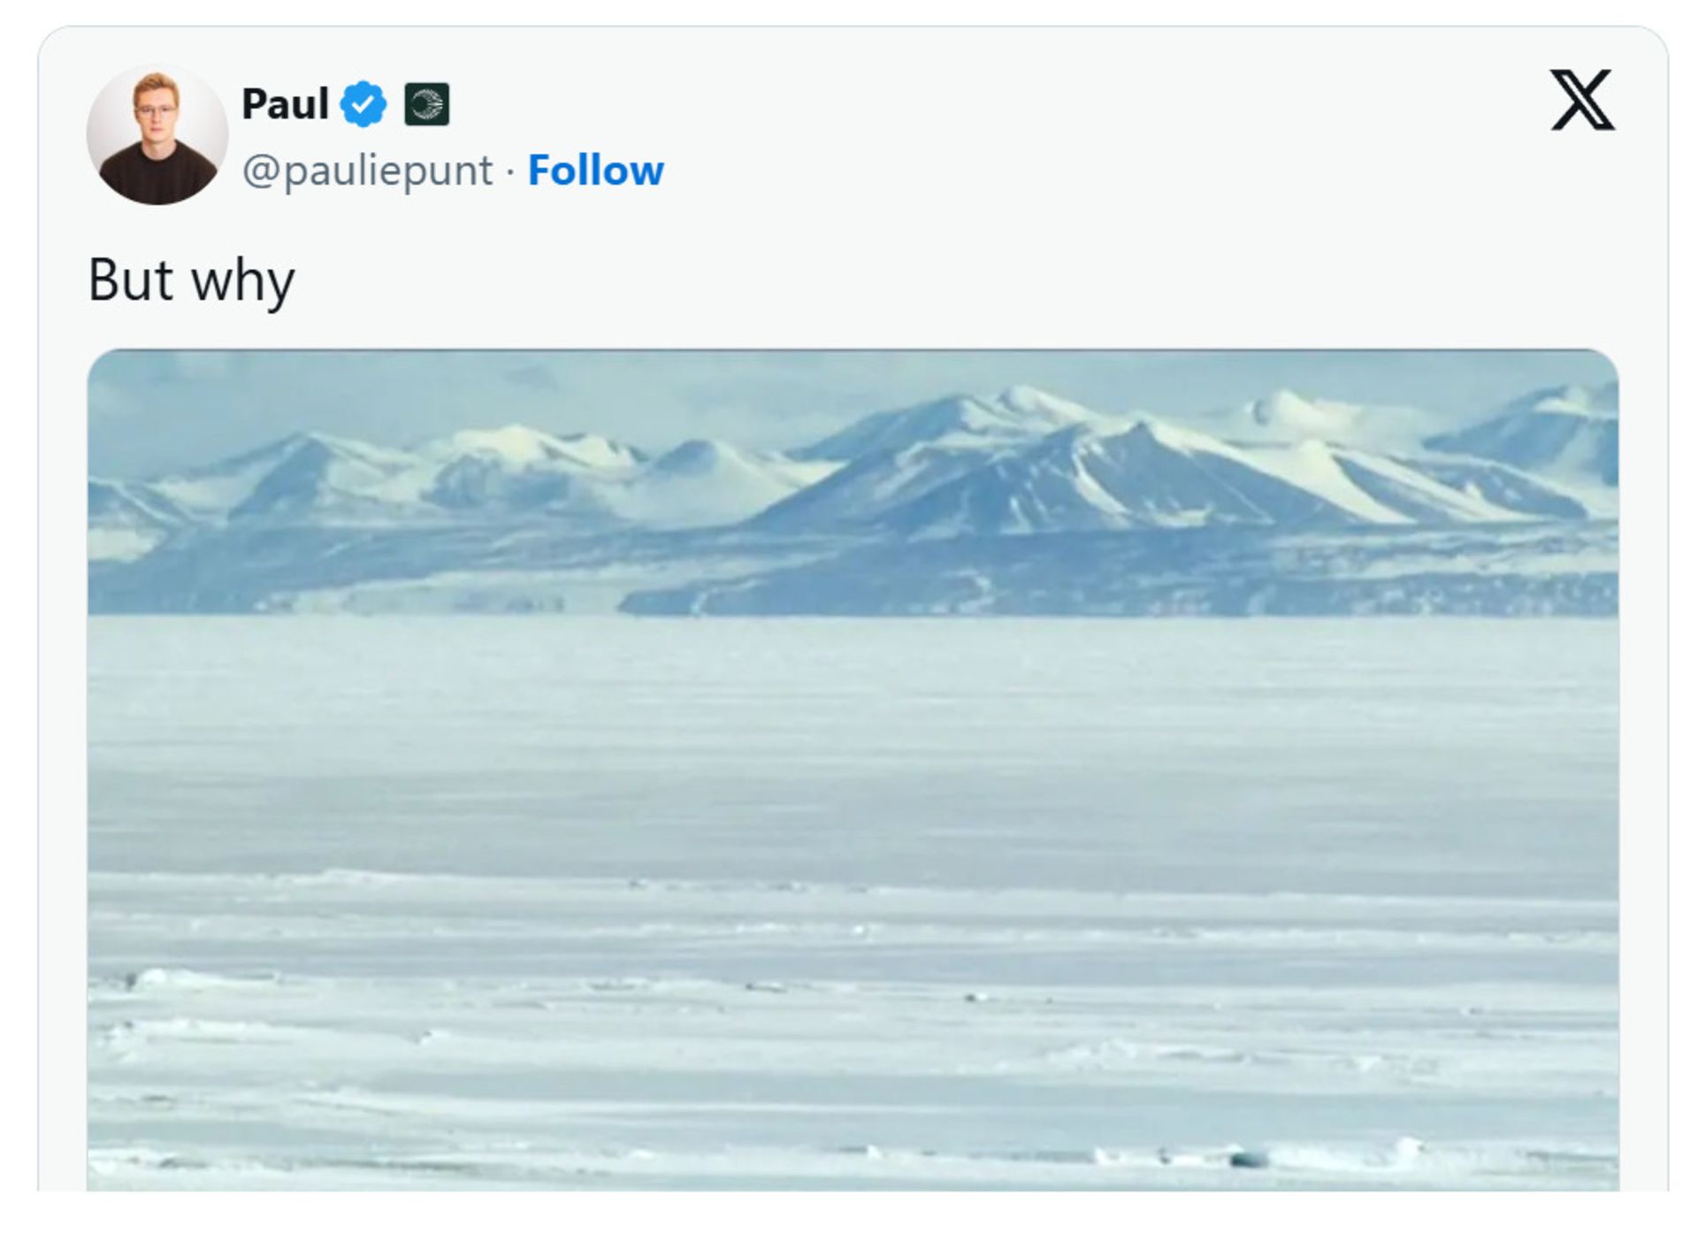Click the blue verified checkmark badge

click(363, 103)
